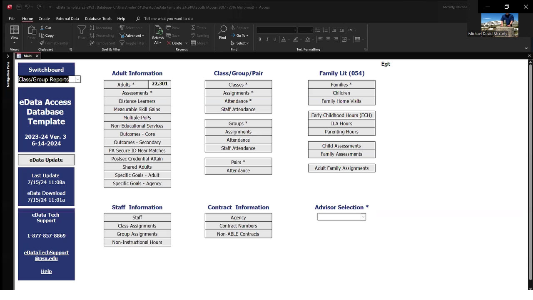Open the Class/Group Reports dropdown arrow
The height and width of the screenshot is (300, 533).
[77, 79]
